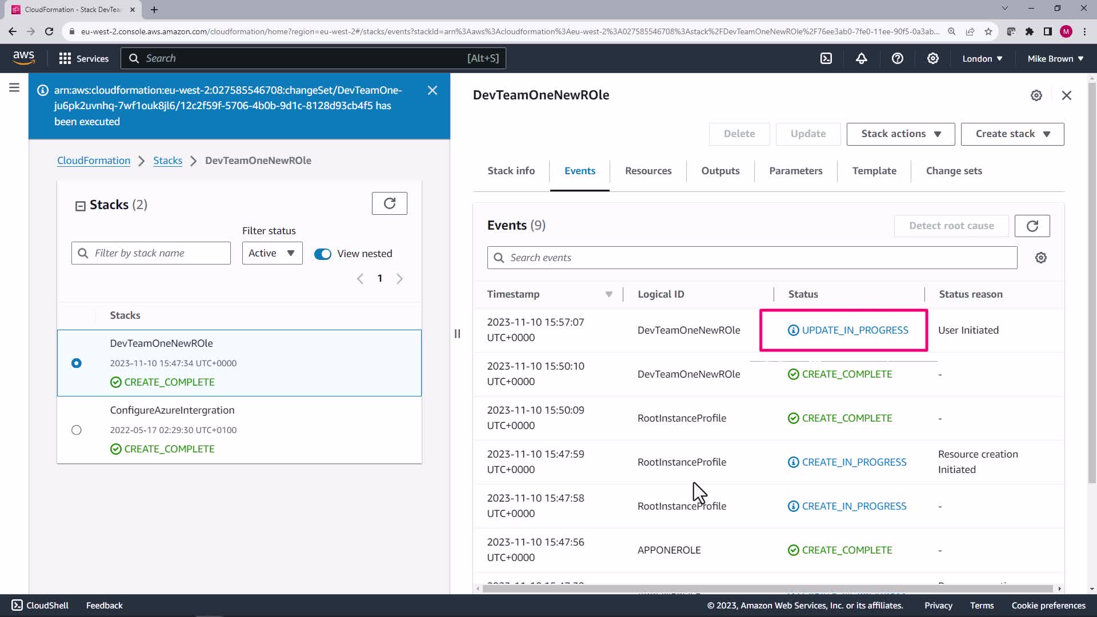Switch to the Resources tab

(648, 171)
